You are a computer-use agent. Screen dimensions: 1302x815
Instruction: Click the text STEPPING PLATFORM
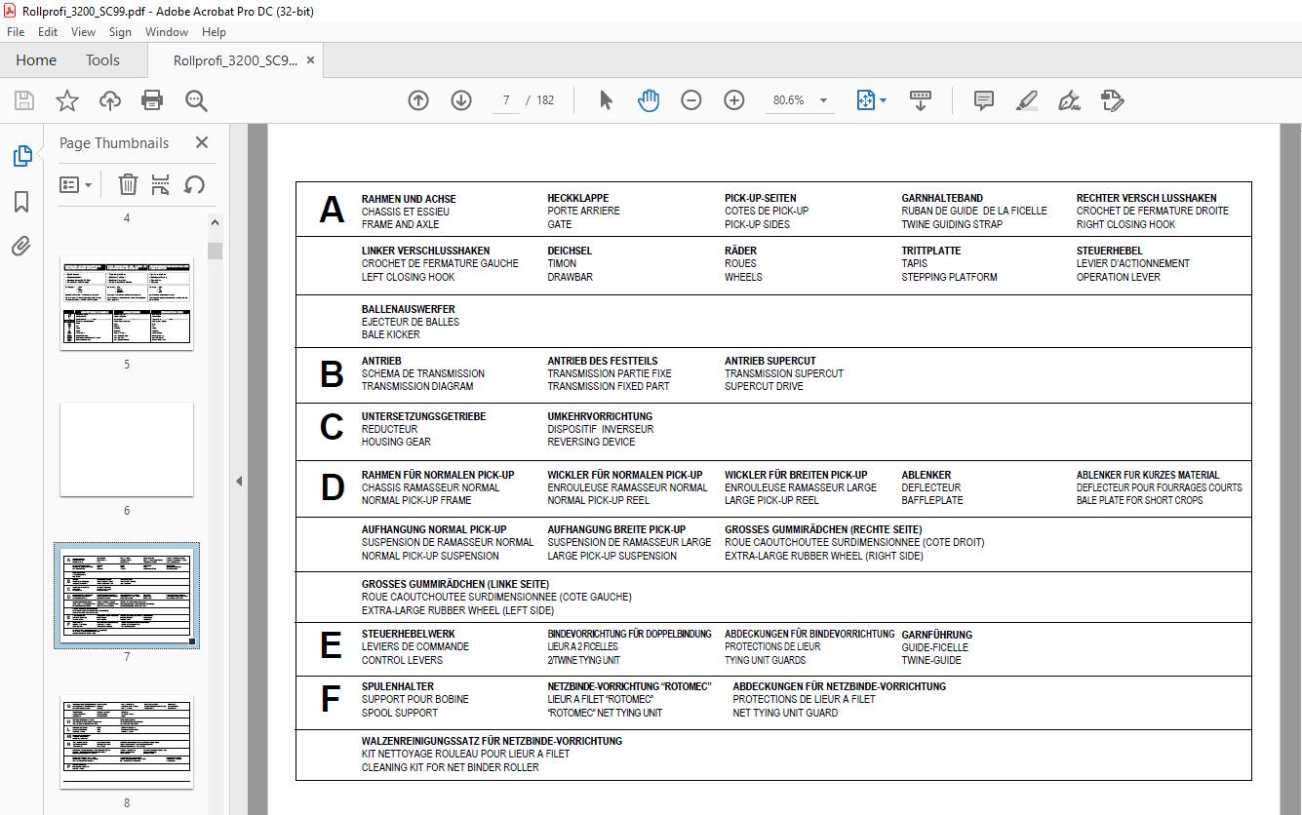pos(949,277)
